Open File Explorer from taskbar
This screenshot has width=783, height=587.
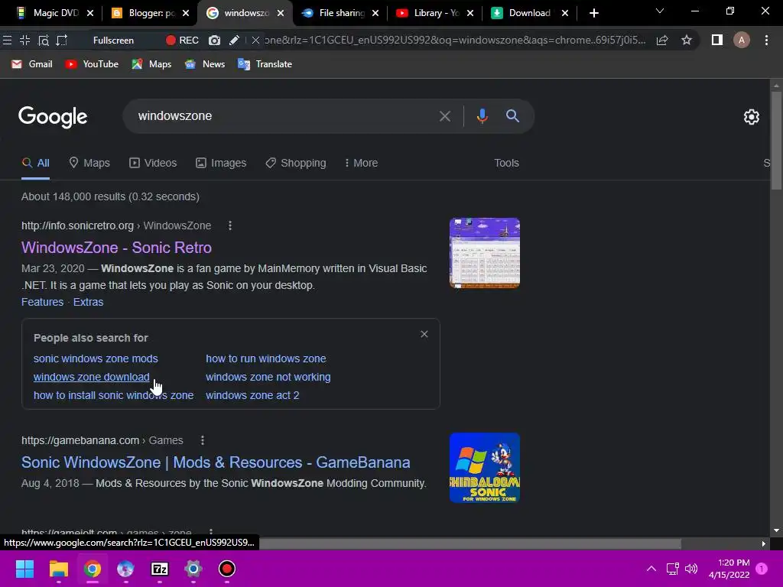point(58,569)
